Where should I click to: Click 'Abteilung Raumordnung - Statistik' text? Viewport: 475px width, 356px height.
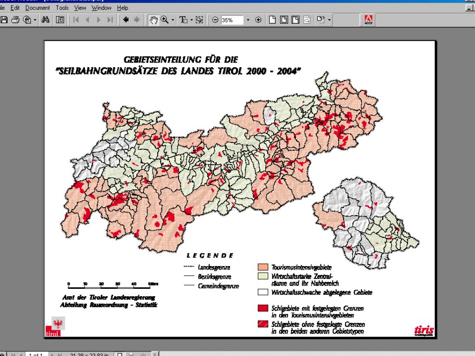coord(109,305)
